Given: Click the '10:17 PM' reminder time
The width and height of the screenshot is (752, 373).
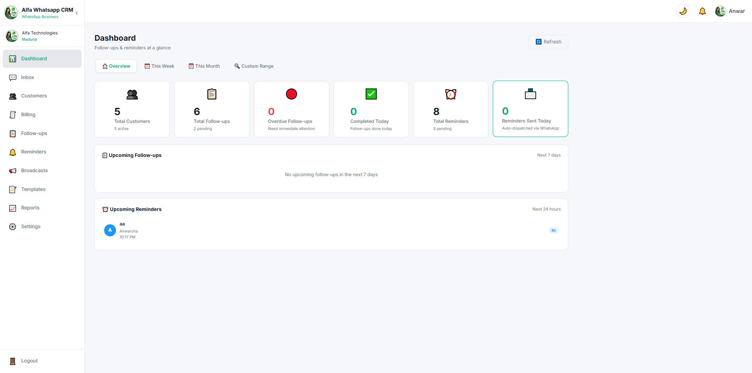Looking at the screenshot, I should (127, 237).
